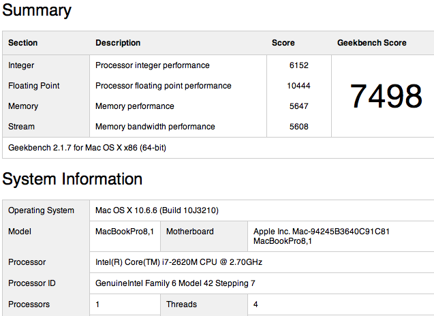
Task: Select the integer score 6152
Action: coord(299,65)
